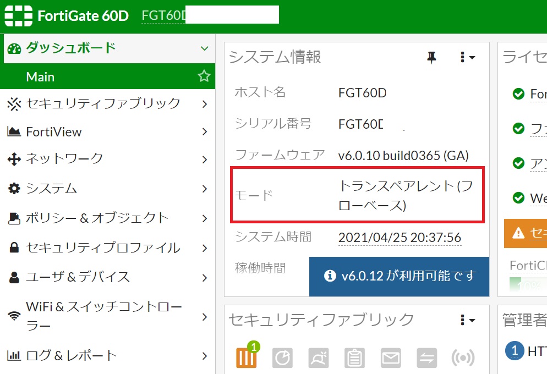Expand ログ&レポート menu arrow
Screen dimensions: 547x374
click(205, 356)
